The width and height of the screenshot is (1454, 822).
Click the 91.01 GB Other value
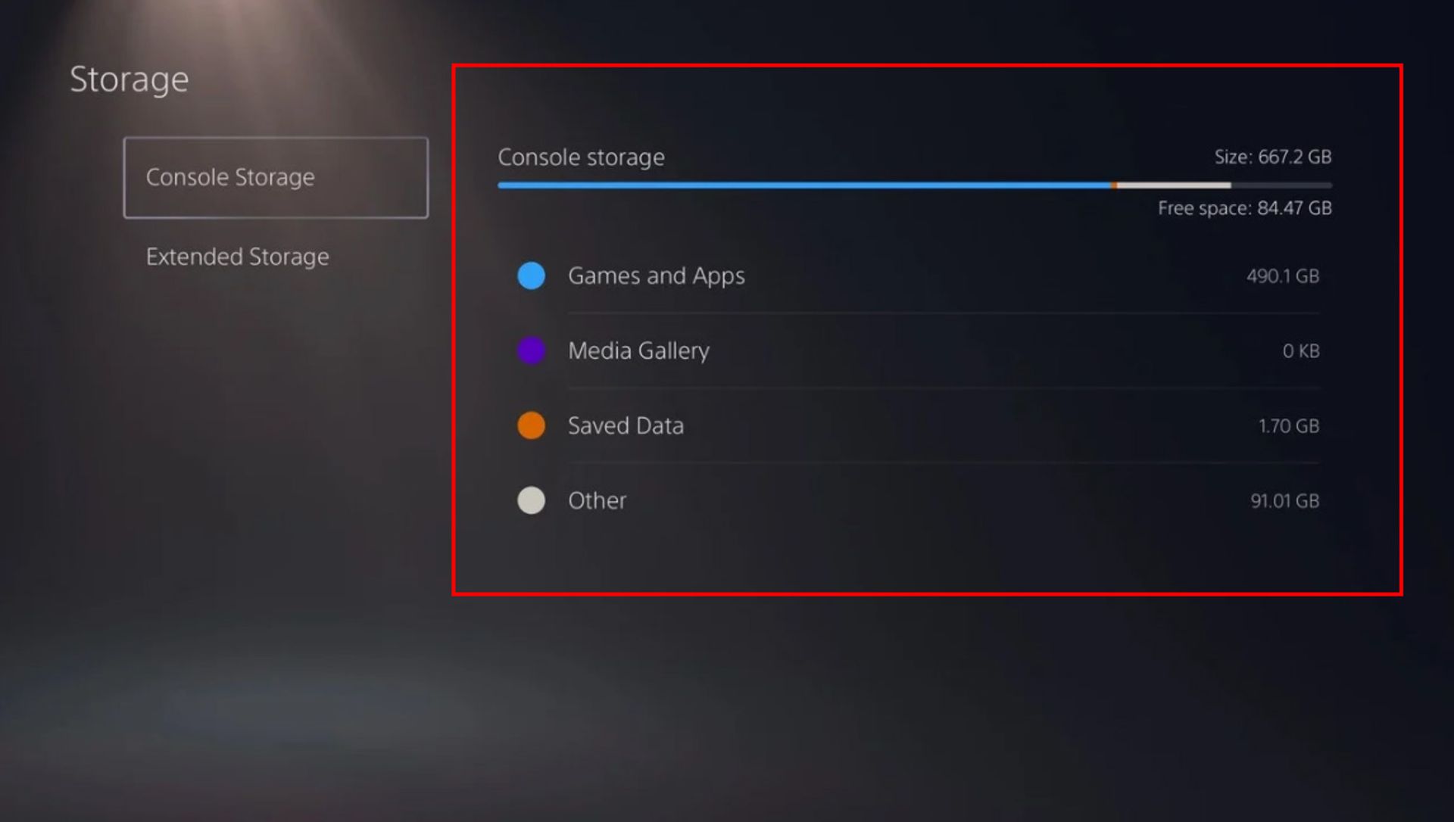(x=1284, y=500)
